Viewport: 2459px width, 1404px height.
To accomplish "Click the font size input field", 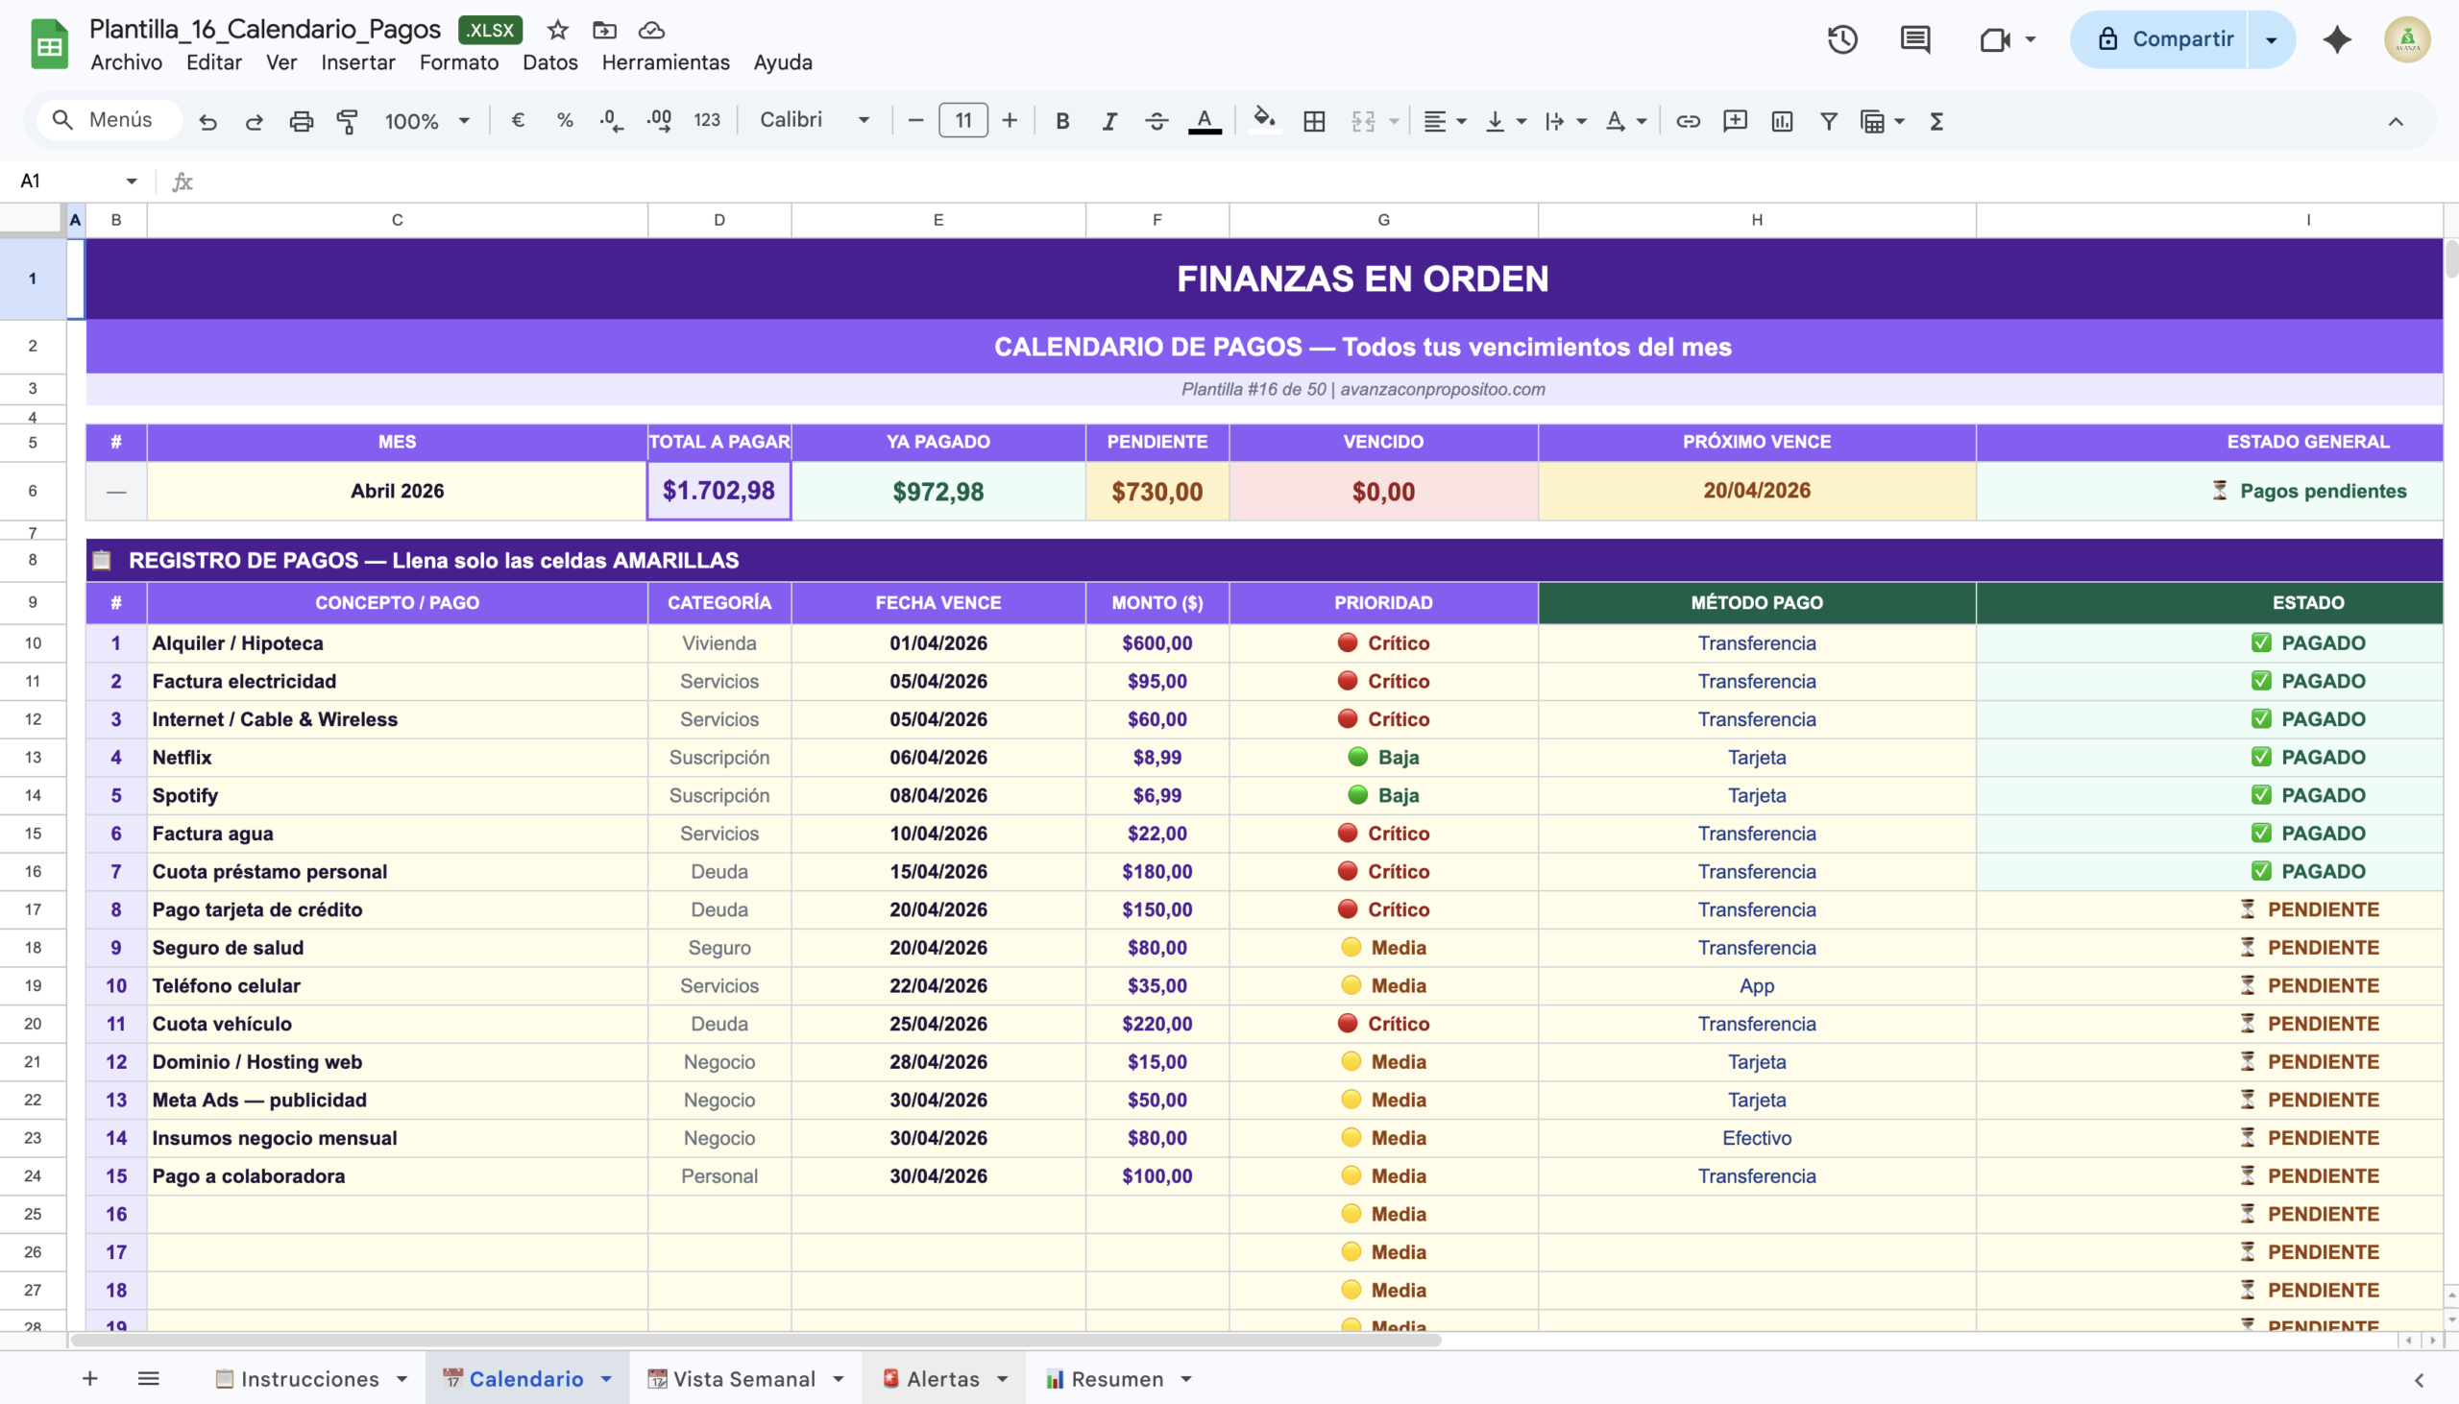I will click(962, 121).
